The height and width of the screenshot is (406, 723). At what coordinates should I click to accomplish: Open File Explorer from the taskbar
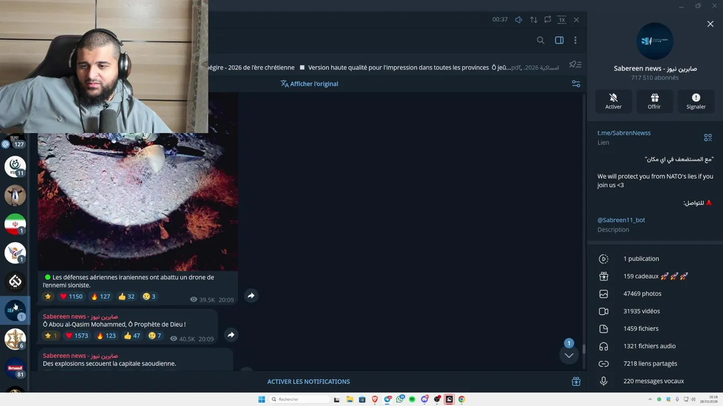click(x=350, y=399)
